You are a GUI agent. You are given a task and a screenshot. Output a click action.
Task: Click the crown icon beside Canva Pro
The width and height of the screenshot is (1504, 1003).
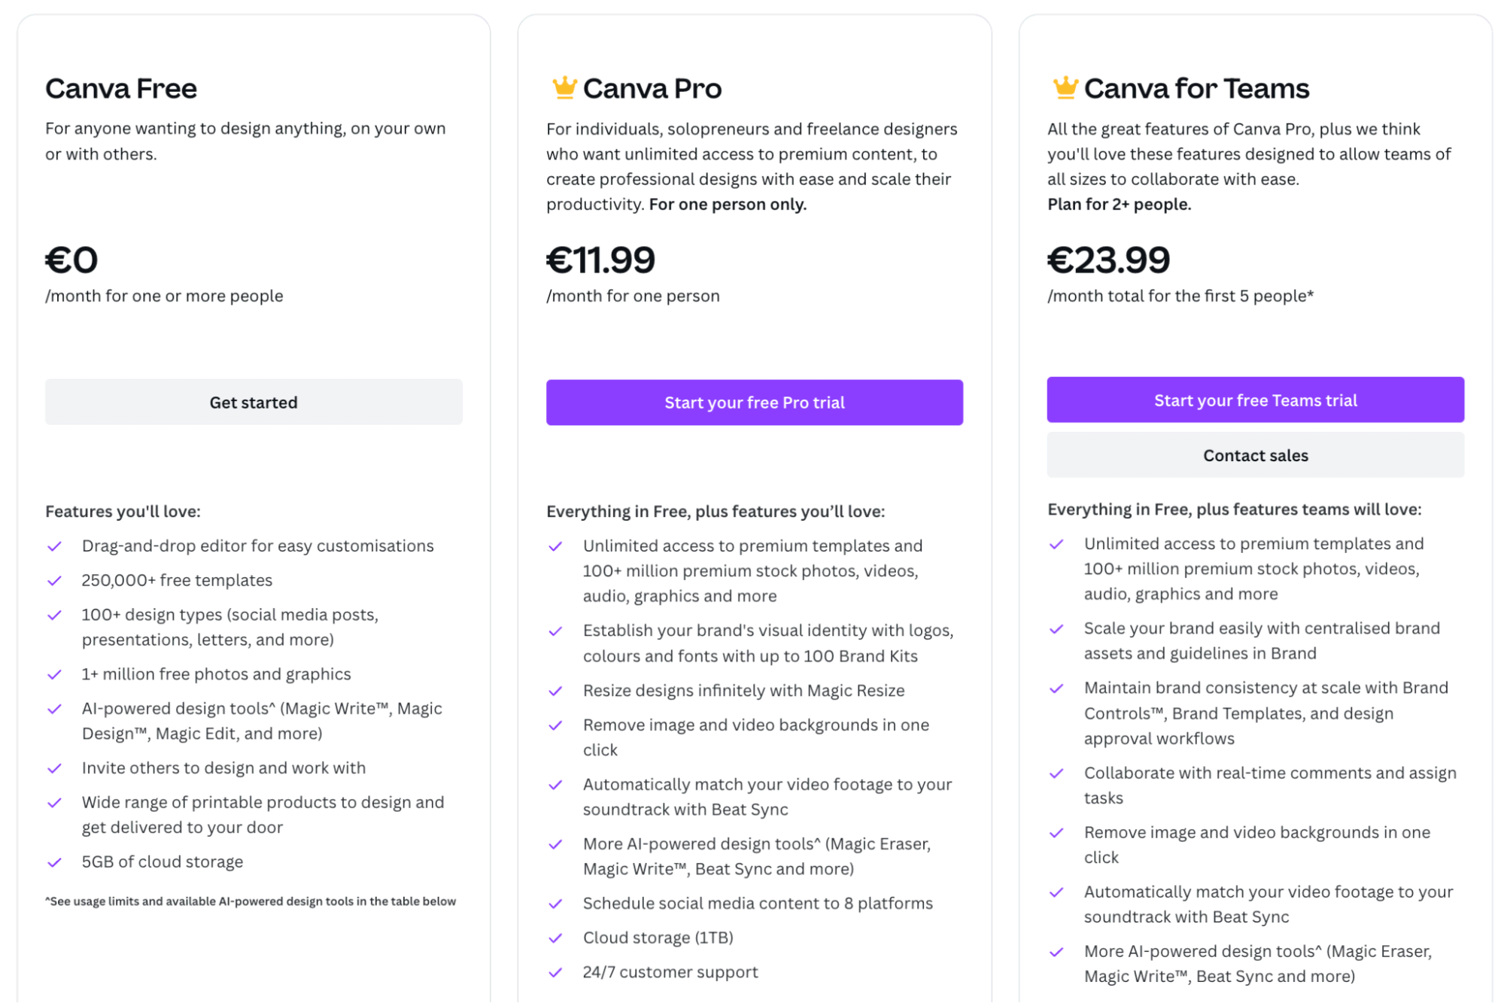[564, 87]
